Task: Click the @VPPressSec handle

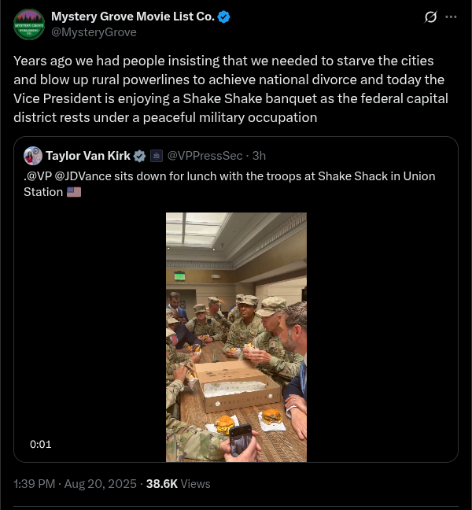Action: [x=201, y=156]
